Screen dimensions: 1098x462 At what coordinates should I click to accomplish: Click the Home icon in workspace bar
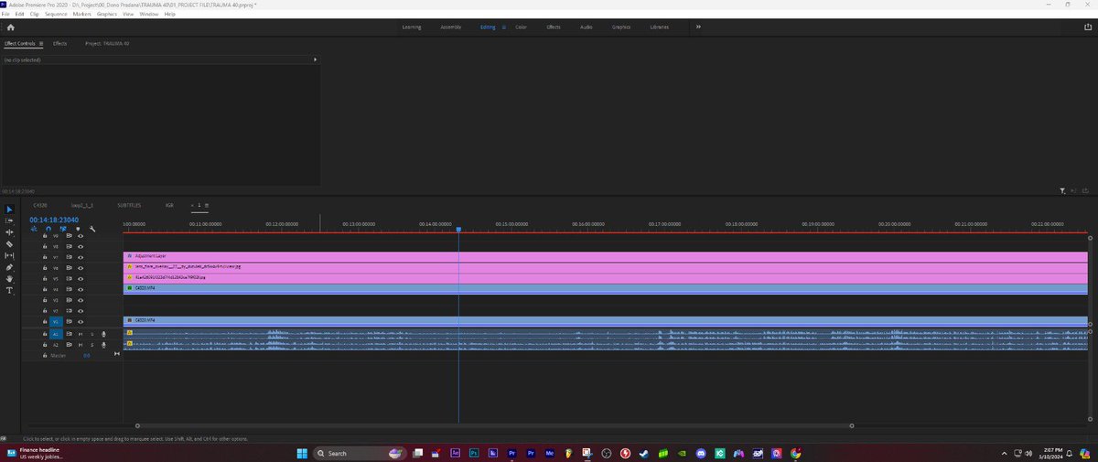coord(10,27)
